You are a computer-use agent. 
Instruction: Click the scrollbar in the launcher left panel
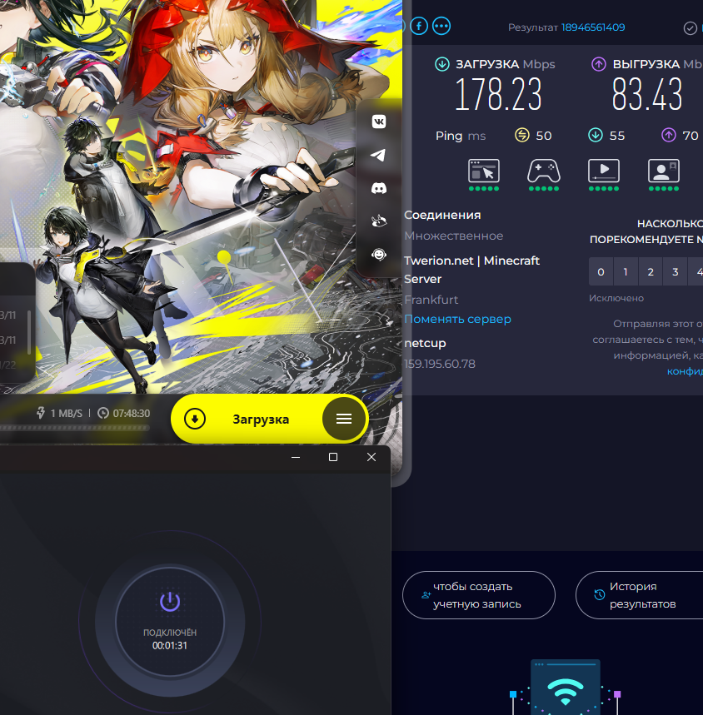point(29,332)
